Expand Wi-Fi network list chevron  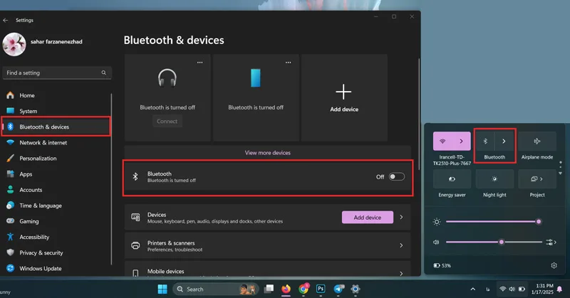click(461, 142)
